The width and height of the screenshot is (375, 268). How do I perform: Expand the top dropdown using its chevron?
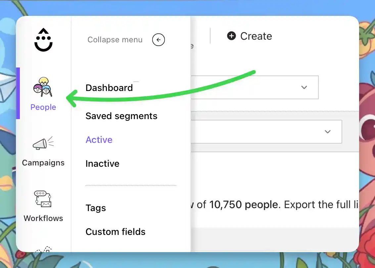tap(304, 87)
